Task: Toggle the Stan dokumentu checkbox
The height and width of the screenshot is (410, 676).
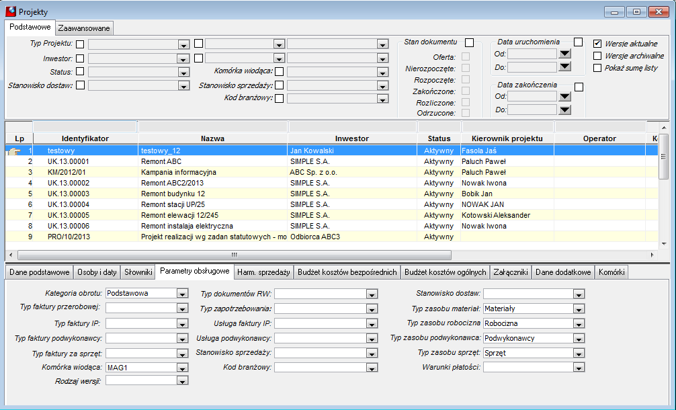Action: pos(470,43)
